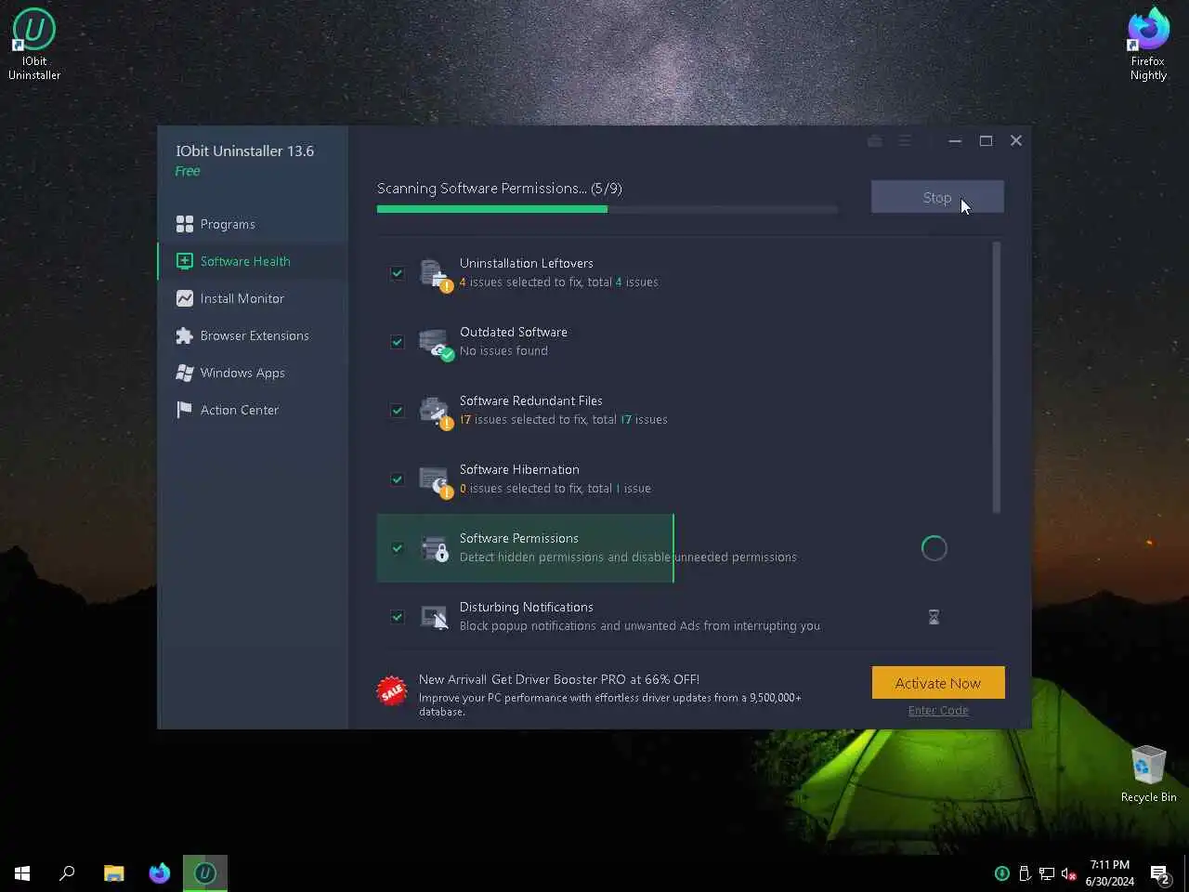Uncheck the Outdated Software checkbox
This screenshot has height=892, width=1189.
pos(398,342)
